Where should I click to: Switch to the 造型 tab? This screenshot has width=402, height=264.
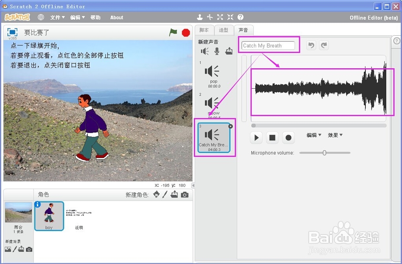[224, 30]
